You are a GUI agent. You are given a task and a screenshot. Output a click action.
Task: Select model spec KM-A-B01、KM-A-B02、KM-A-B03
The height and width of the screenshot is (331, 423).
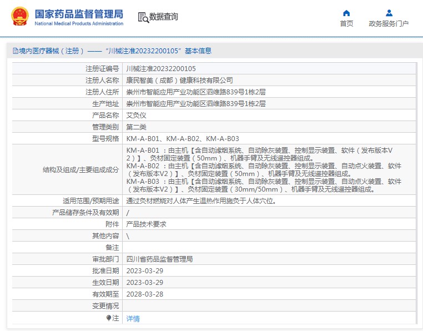[183, 138]
